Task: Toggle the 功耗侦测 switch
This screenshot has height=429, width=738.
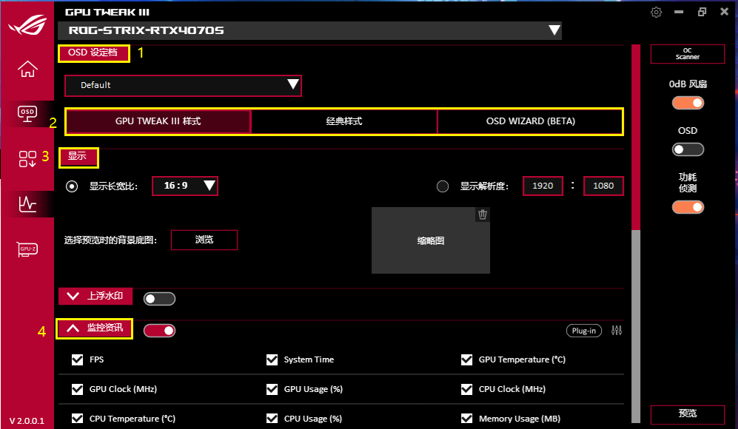Action: pos(688,207)
